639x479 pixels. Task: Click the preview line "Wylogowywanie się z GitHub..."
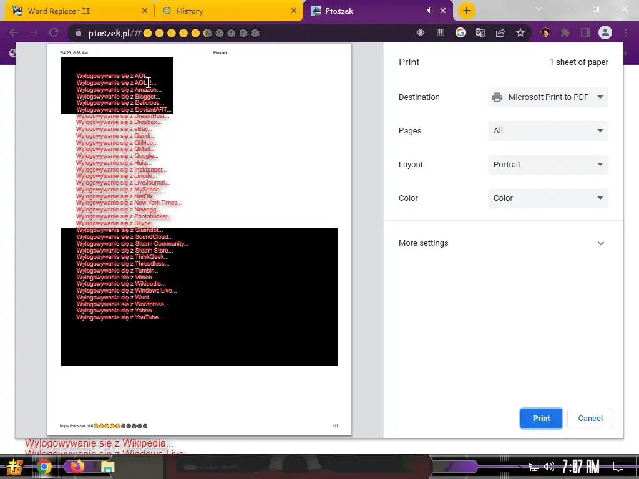117,143
